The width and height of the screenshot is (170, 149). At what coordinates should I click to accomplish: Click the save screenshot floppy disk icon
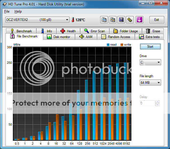(121, 20)
